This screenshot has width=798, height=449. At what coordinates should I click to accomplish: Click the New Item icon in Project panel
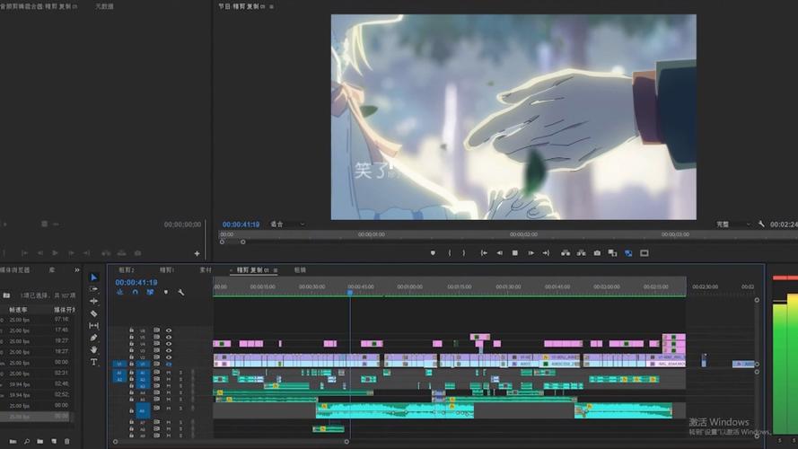pyautogui.click(x=54, y=441)
